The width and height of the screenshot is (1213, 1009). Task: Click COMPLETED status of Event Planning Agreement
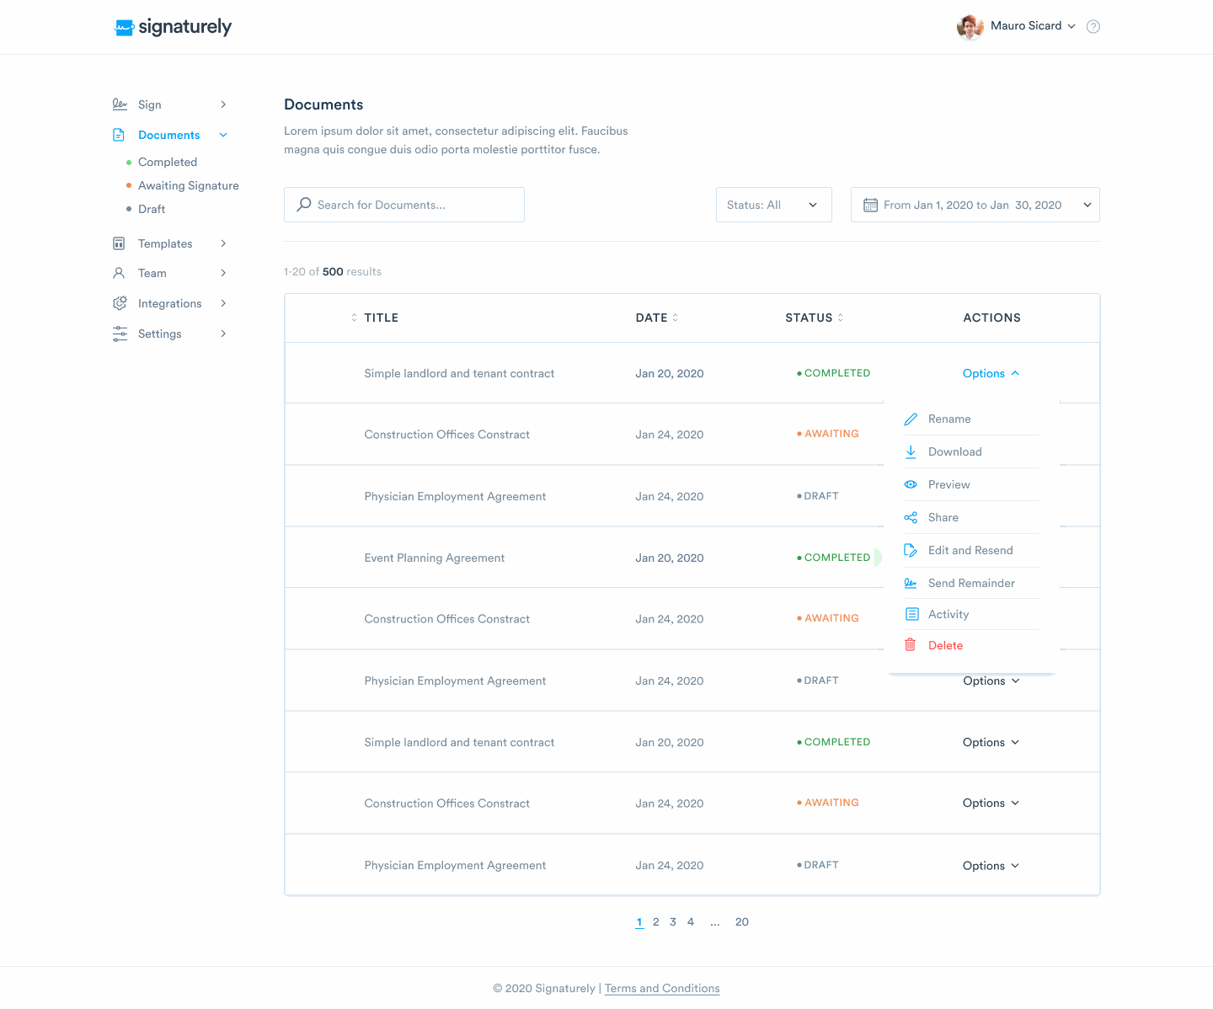click(x=834, y=558)
